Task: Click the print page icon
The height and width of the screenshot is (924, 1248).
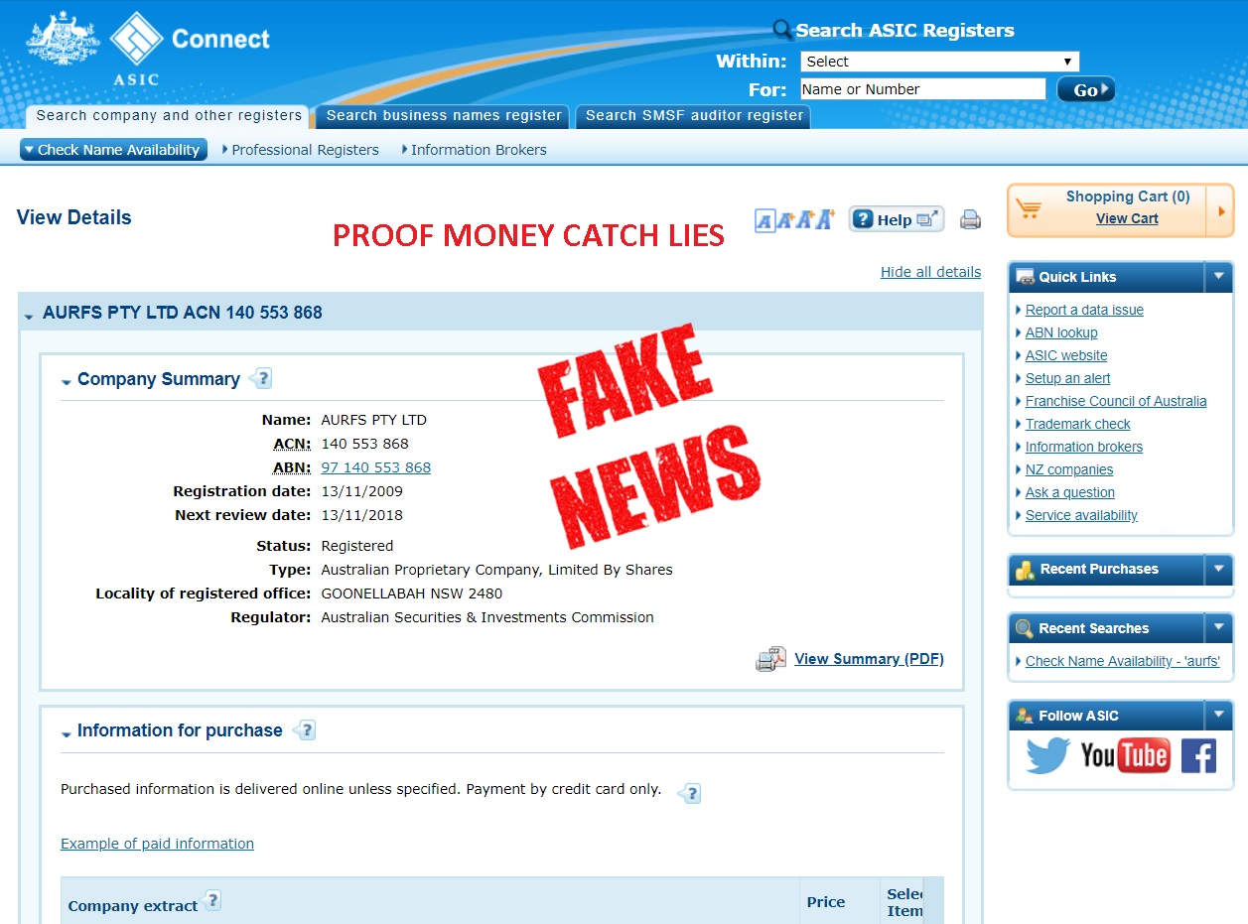Action: 970,220
